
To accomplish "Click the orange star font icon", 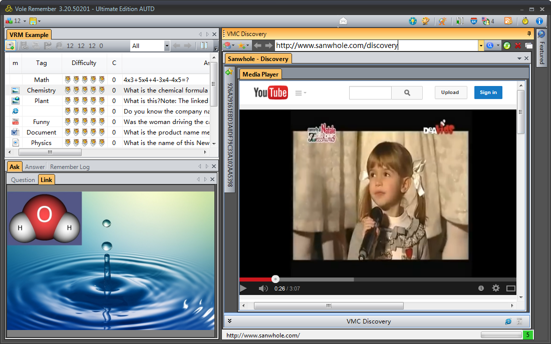I will [x=442, y=21].
